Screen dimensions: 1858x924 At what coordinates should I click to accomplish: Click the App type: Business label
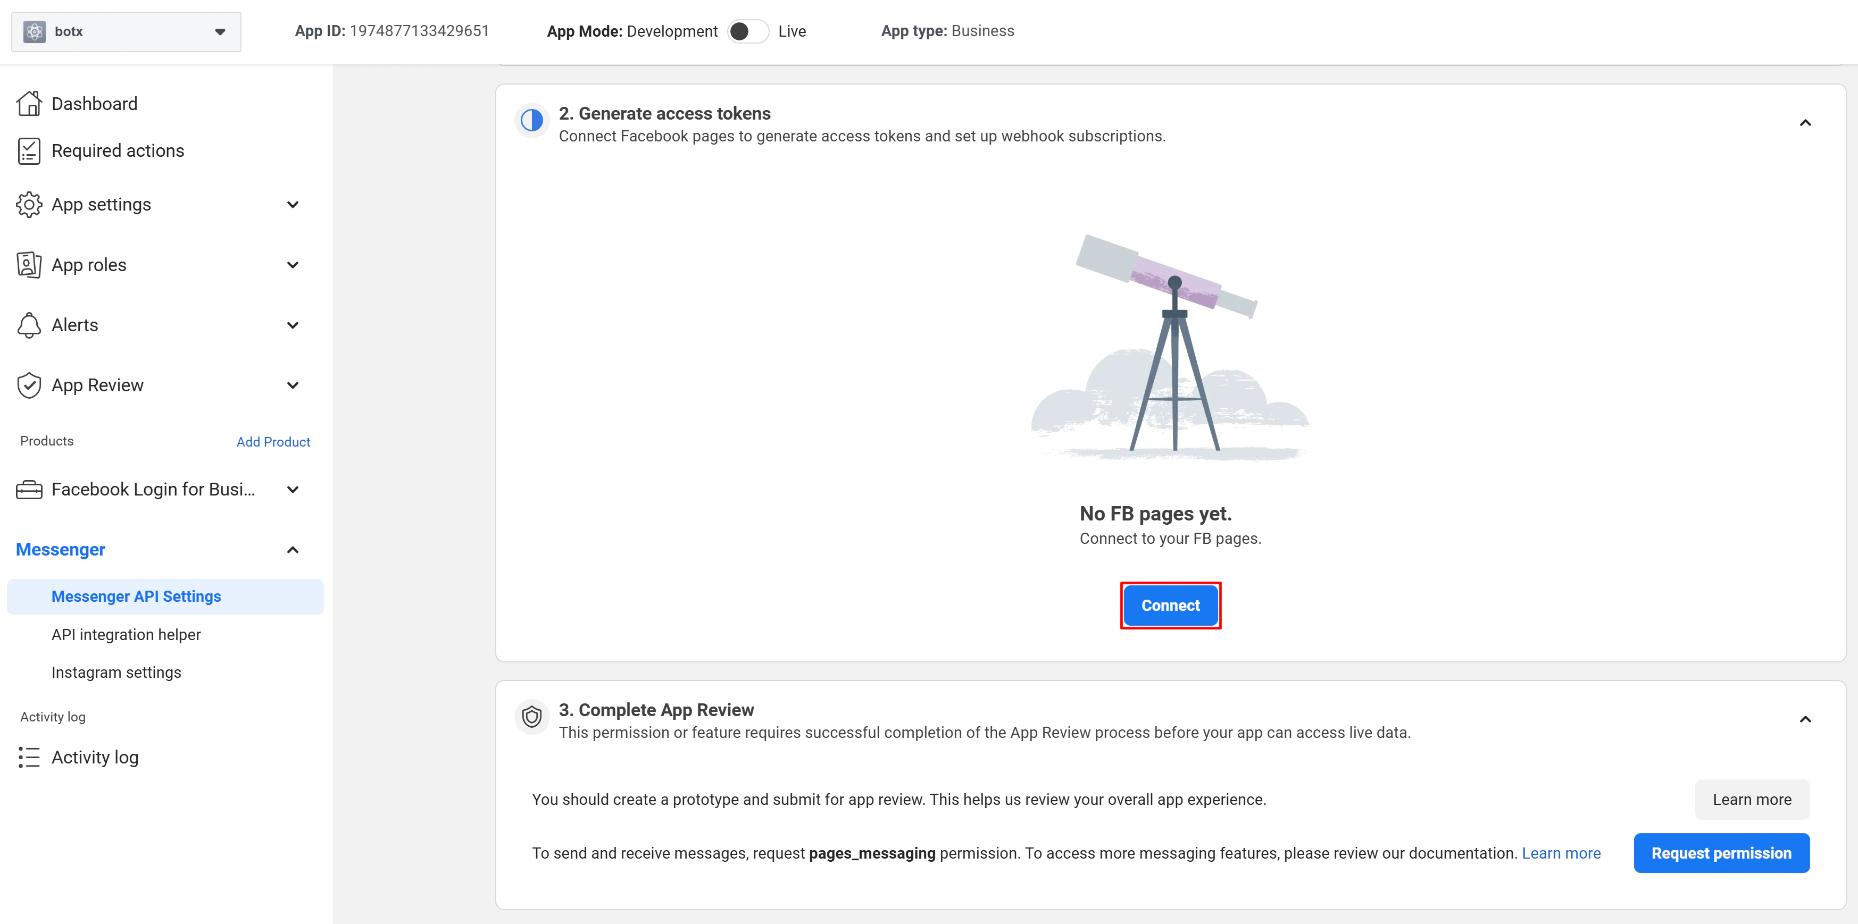pos(947,31)
